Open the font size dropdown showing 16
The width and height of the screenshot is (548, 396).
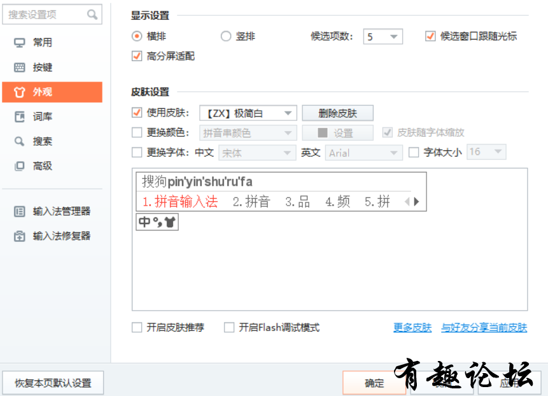(486, 152)
